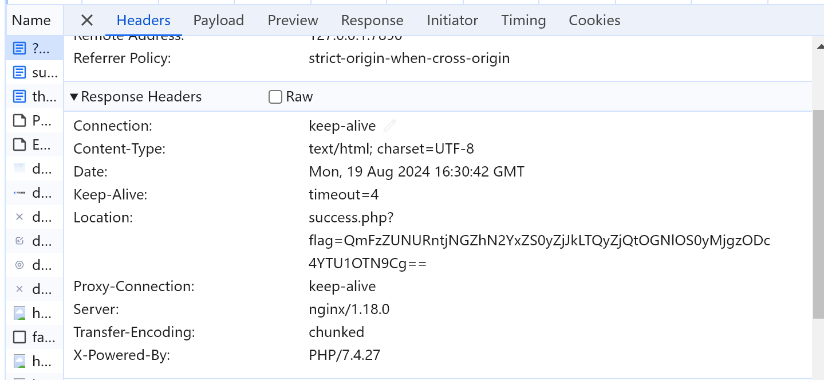Select the 'E...' file request

(x=35, y=145)
